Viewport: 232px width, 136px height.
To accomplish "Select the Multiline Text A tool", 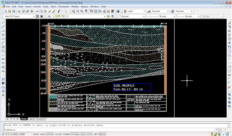I will point(3,95).
